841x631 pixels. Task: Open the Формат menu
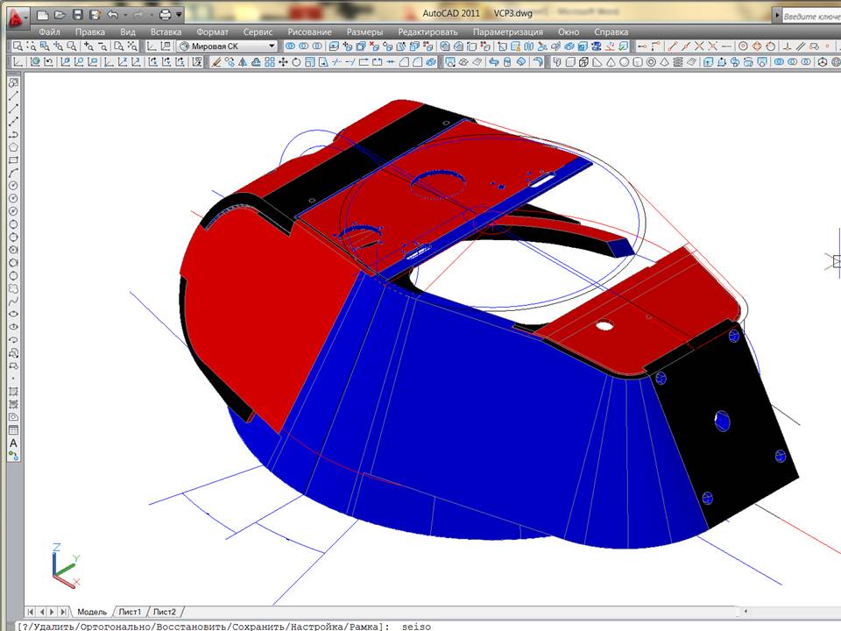click(212, 32)
